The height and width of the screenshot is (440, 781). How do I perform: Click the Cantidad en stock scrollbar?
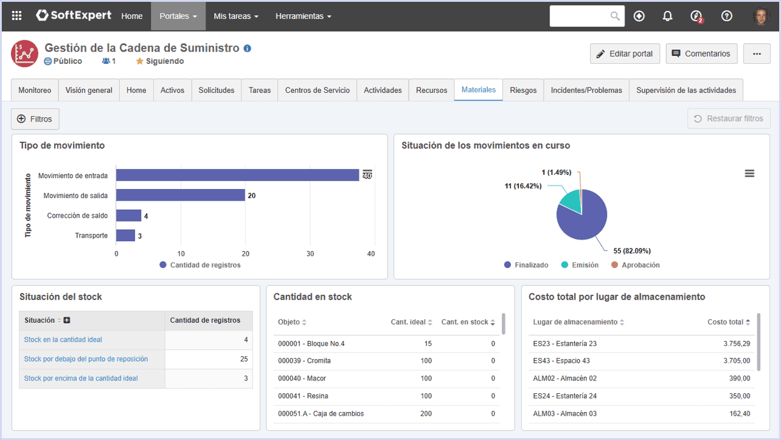pyautogui.click(x=504, y=324)
